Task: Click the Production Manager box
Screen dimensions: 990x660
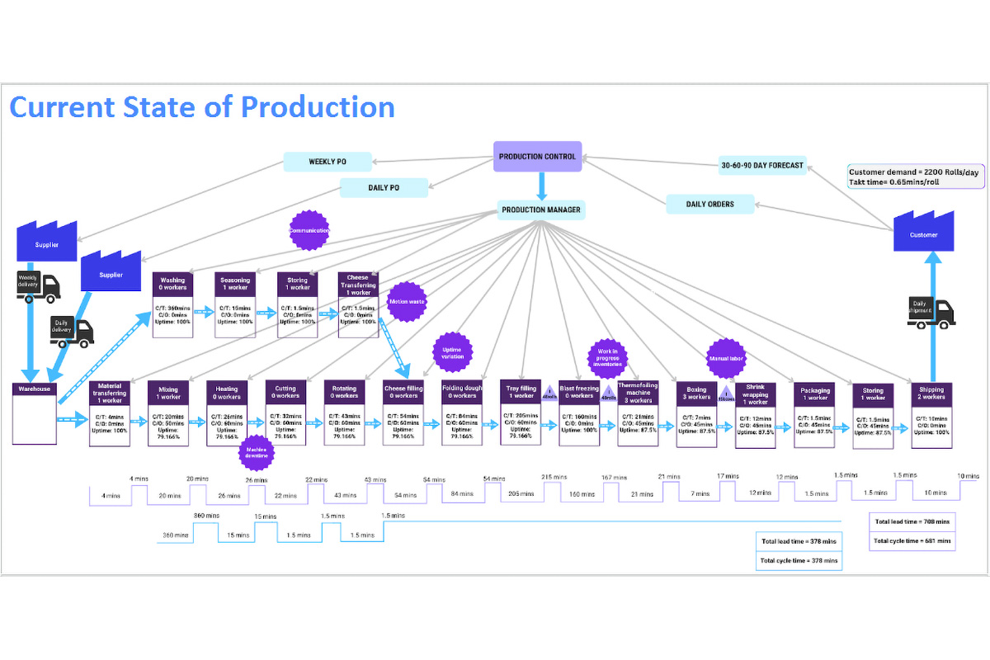Action: [x=541, y=210]
